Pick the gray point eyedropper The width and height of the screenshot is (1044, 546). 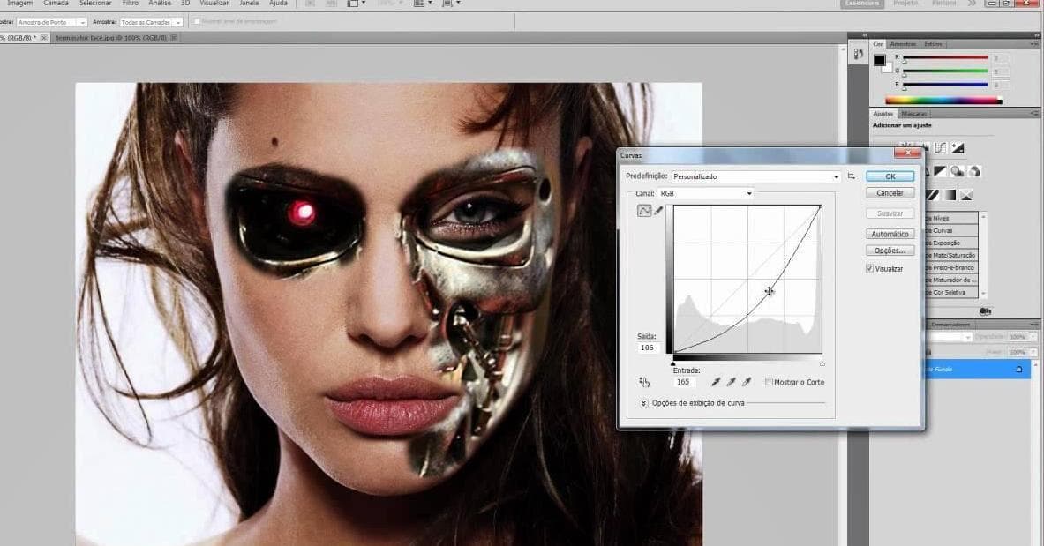coord(731,382)
